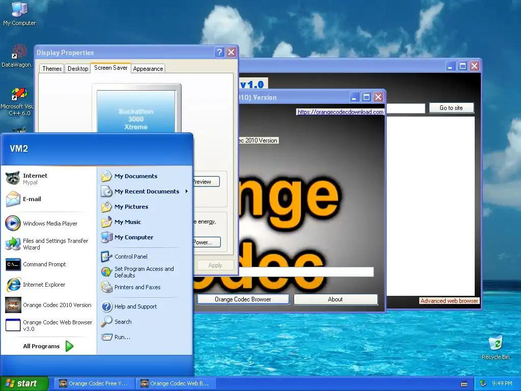Click the VM2 user name header
This screenshot has height=391, width=521.
19,149
